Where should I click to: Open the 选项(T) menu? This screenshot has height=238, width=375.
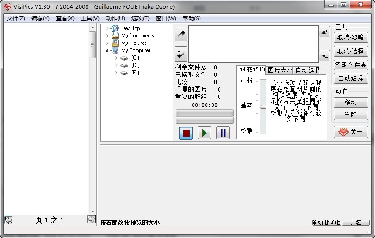(140, 18)
